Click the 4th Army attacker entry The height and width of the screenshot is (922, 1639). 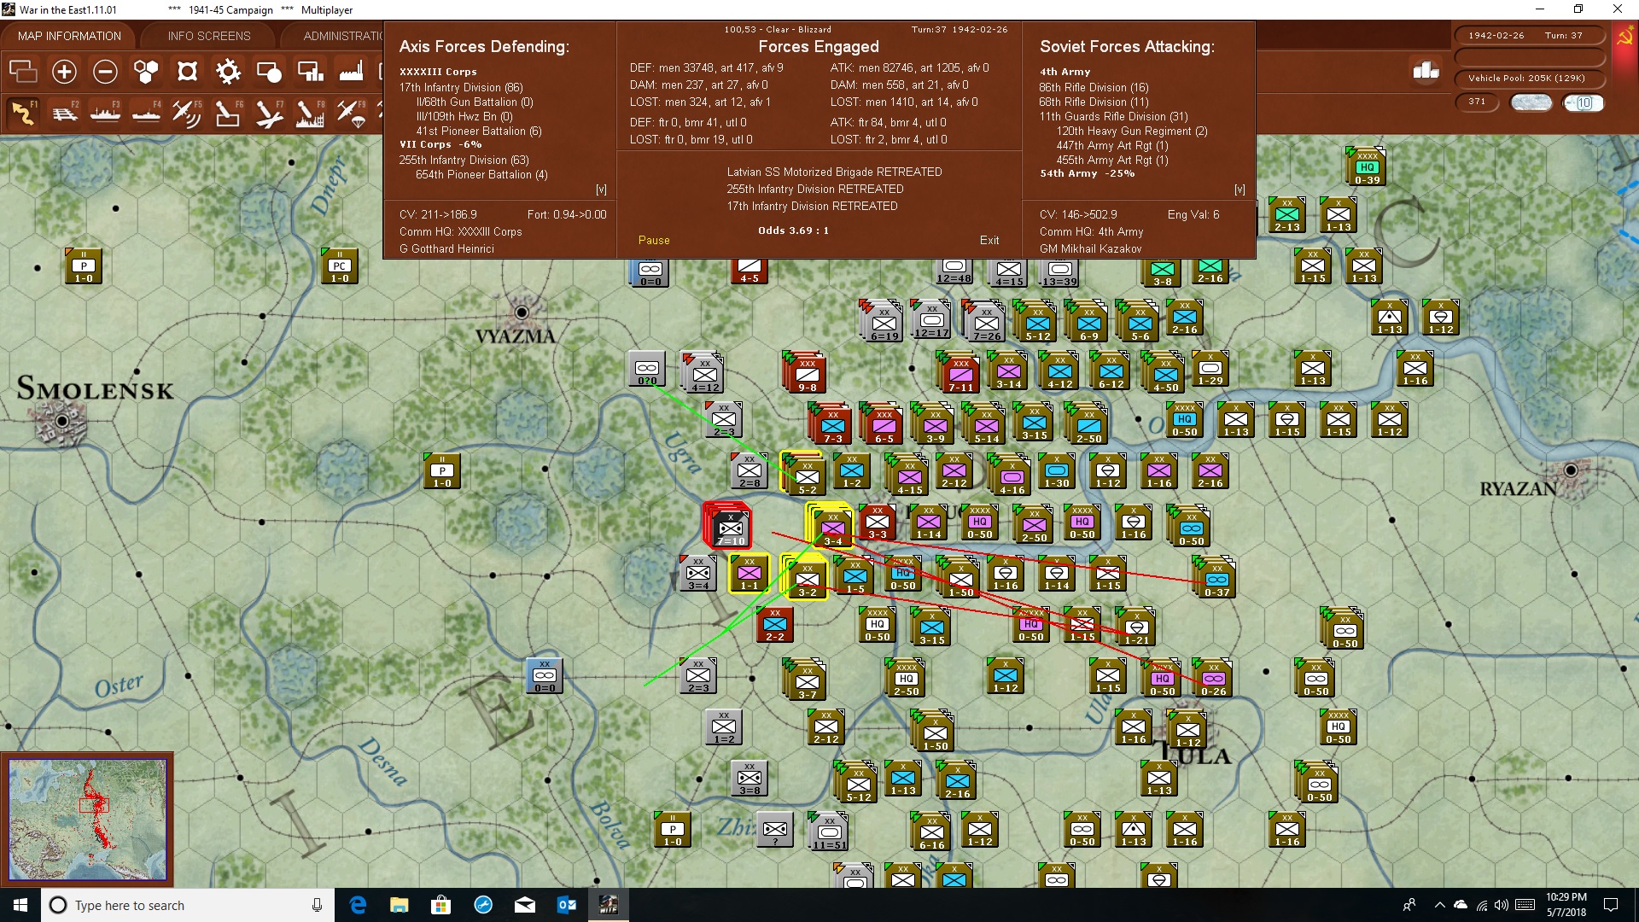click(x=1064, y=72)
